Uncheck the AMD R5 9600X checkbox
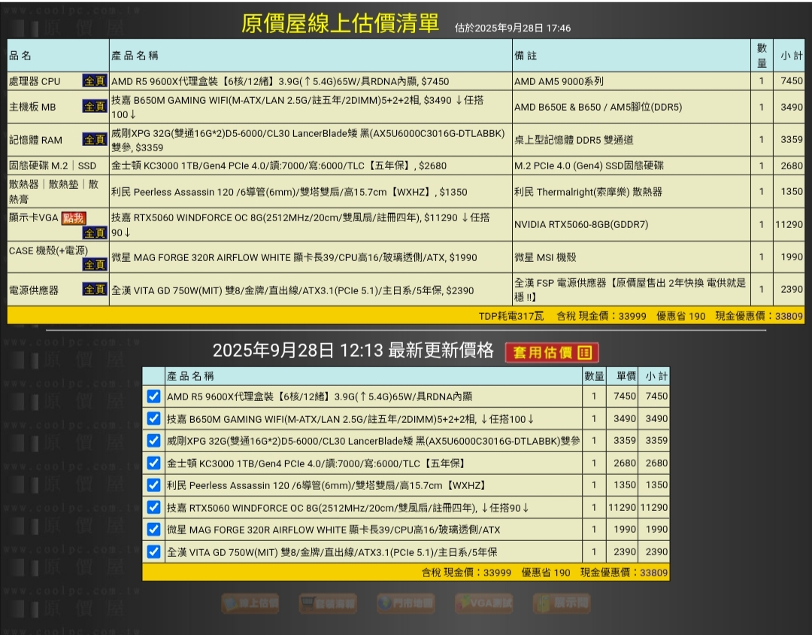Viewport: 812px width, 635px height. pos(153,396)
